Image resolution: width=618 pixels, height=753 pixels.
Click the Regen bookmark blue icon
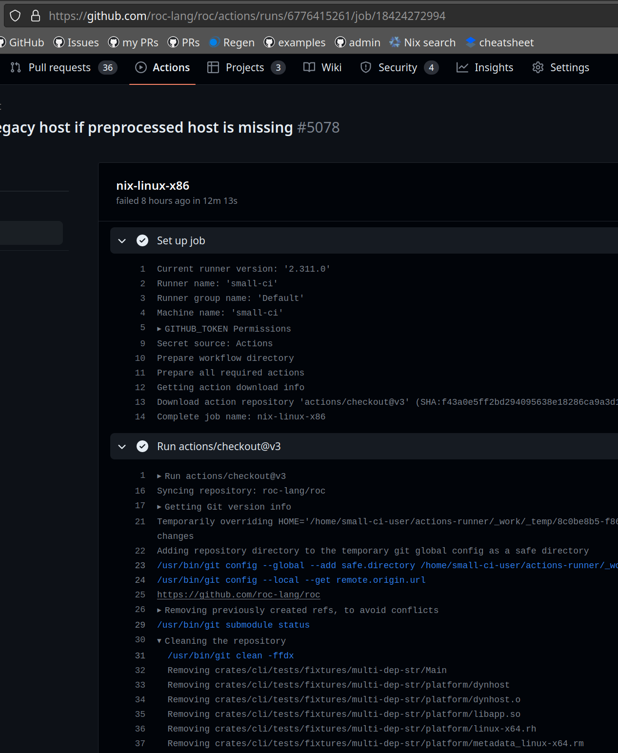[x=214, y=42]
